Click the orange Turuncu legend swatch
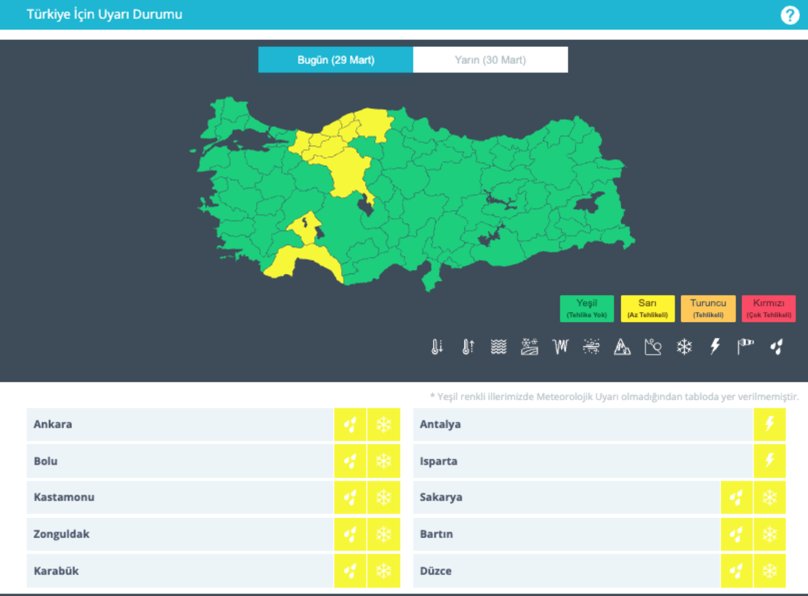 click(x=708, y=309)
